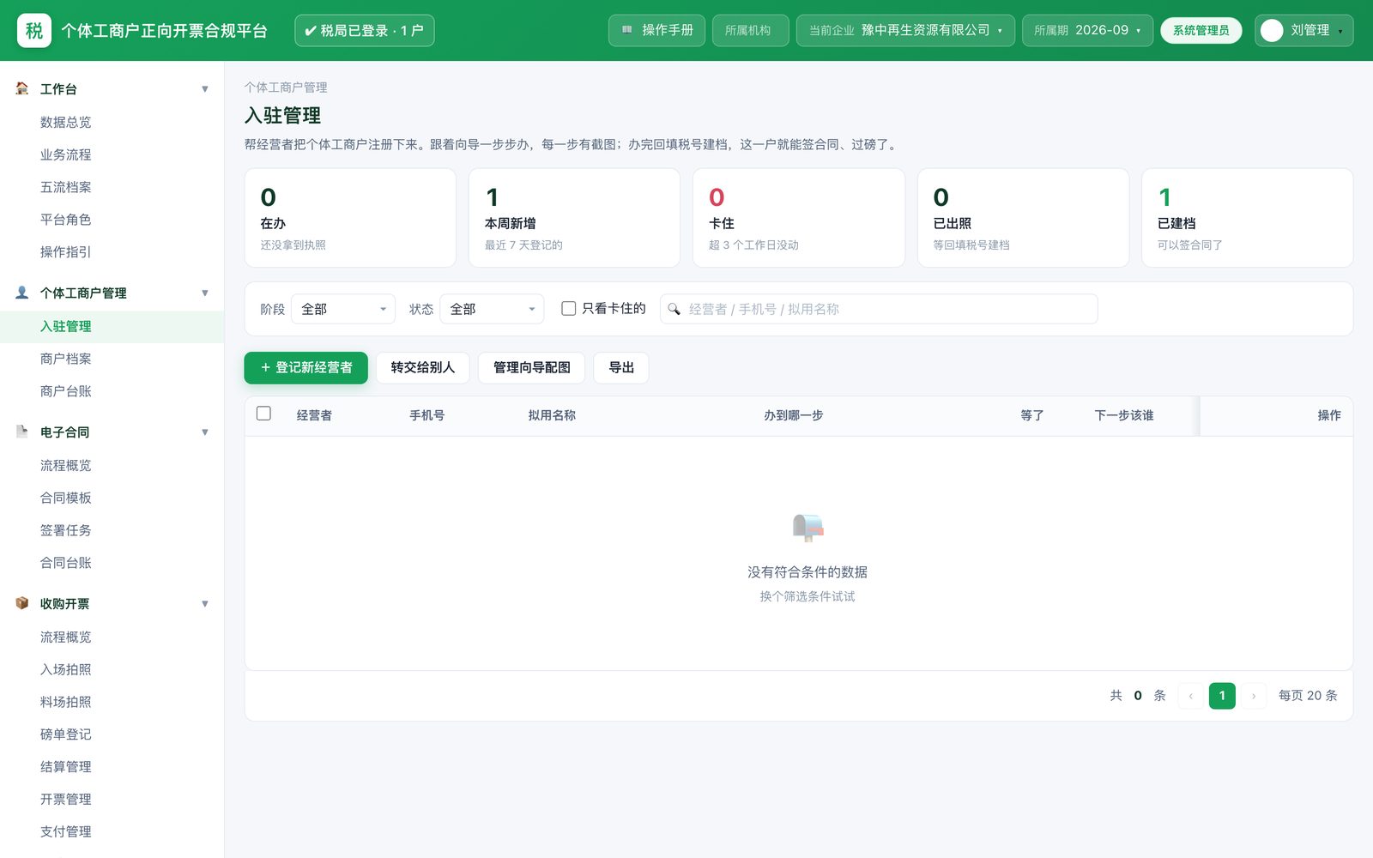The height and width of the screenshot is (858, 1373).
Task: Click the 个体工商户管理 breadcrumb
Action: [x=286, y=88]
